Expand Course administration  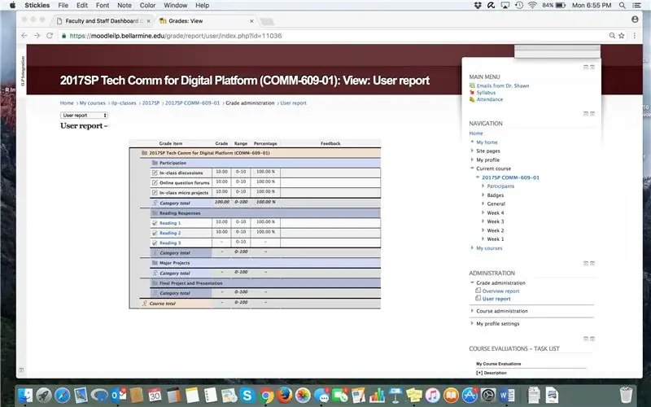coord(472,311)
